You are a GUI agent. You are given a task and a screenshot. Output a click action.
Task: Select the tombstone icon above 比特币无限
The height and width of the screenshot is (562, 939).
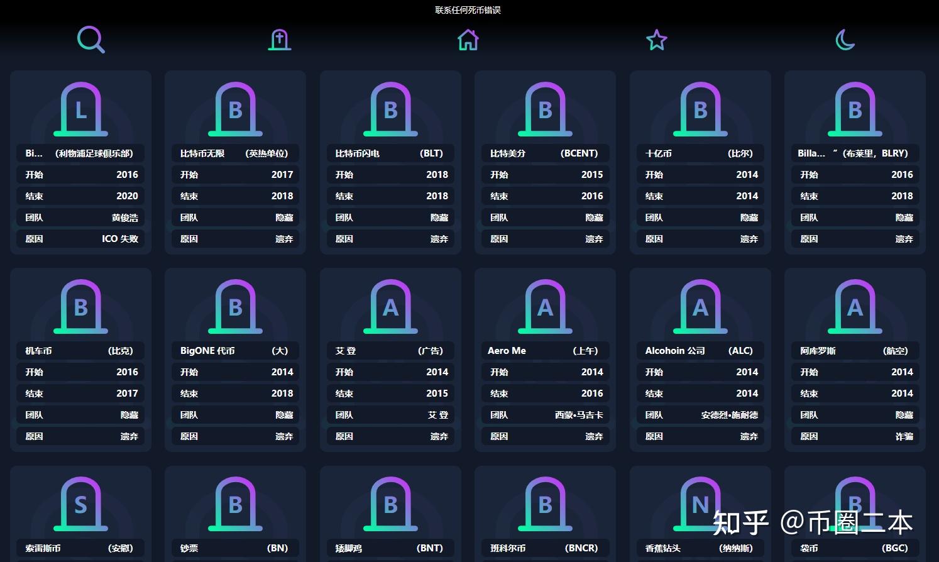point(235,109)
